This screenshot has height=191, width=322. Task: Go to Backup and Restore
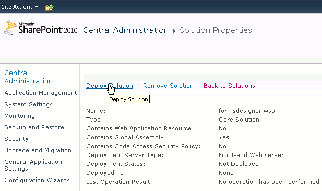34,127
